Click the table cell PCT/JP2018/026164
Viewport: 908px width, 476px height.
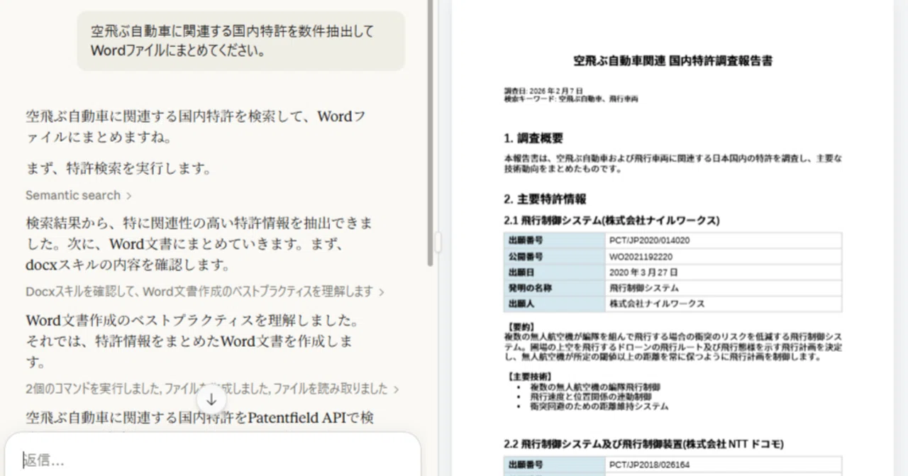(x=724, y=465)
